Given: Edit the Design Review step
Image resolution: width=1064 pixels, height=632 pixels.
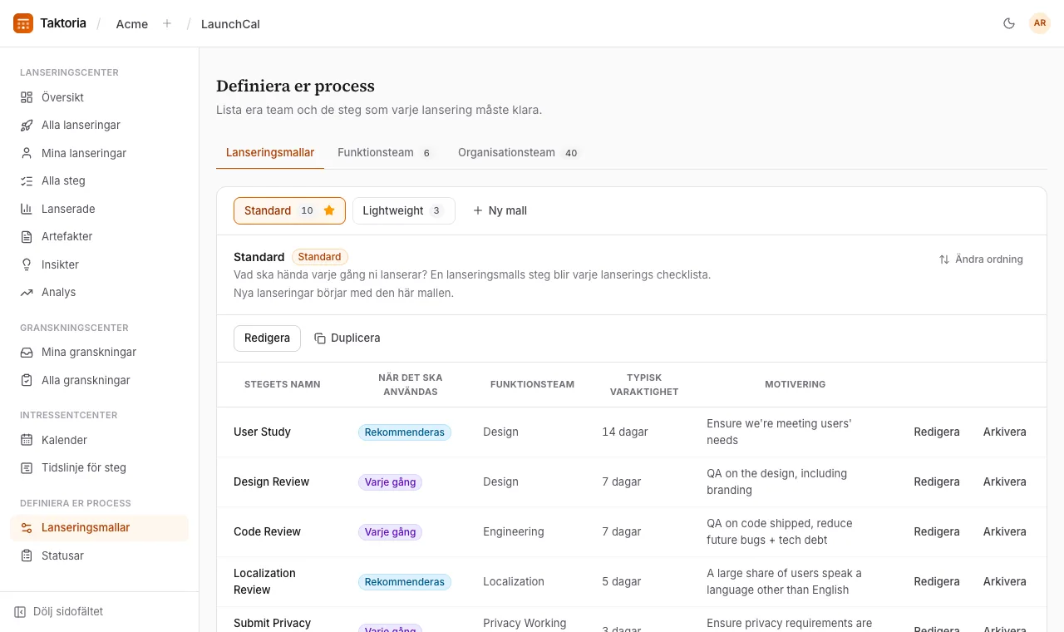Looking at the screenshot, I should click(x=937, y=481).
